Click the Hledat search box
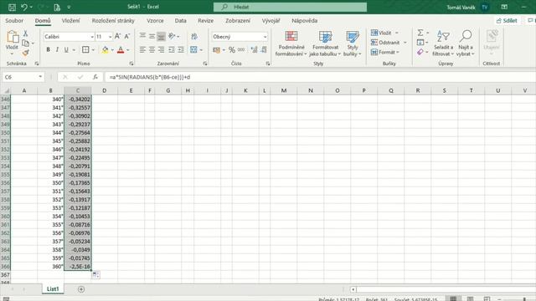The height and width of the screenshot is (301, 536). (290, 7)
